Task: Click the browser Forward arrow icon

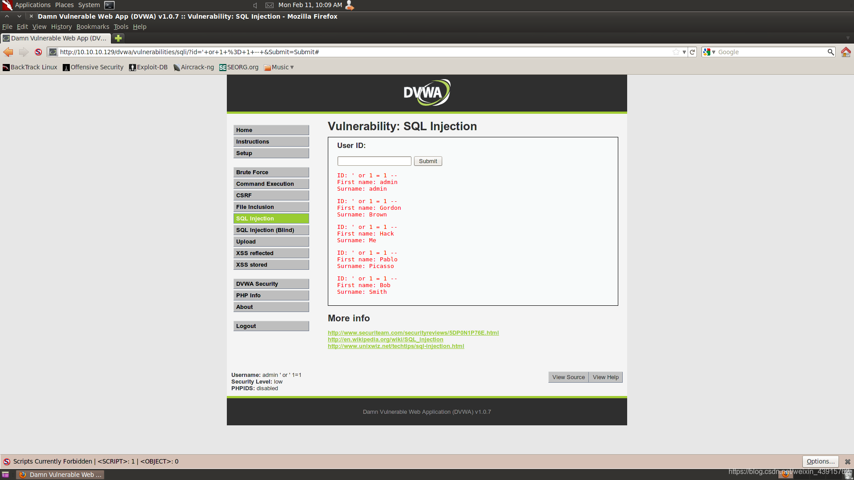Action: (24, 52)
